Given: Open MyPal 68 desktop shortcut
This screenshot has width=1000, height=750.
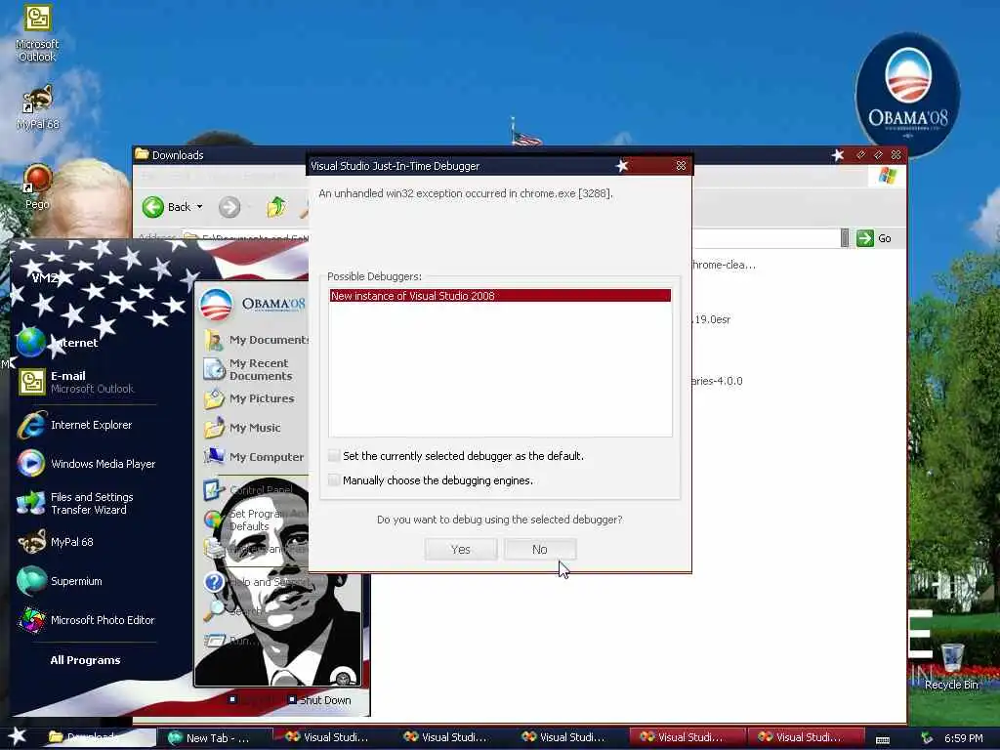Looking at the screenshot, I should point(38,107).
